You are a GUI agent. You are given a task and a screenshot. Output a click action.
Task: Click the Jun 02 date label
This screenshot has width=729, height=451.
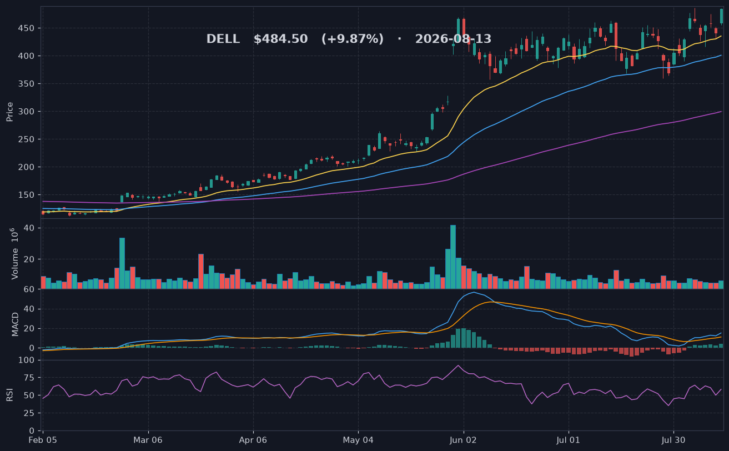[x=464, y=440]
